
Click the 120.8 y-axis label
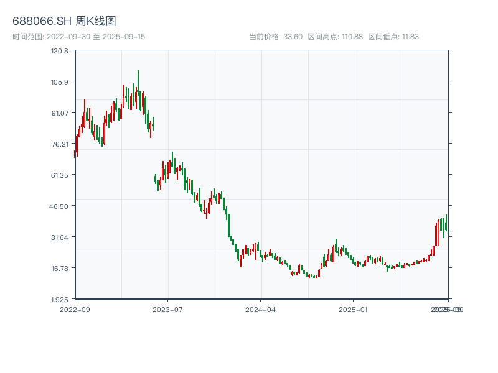pyautogui.click(x=60, y=51)
